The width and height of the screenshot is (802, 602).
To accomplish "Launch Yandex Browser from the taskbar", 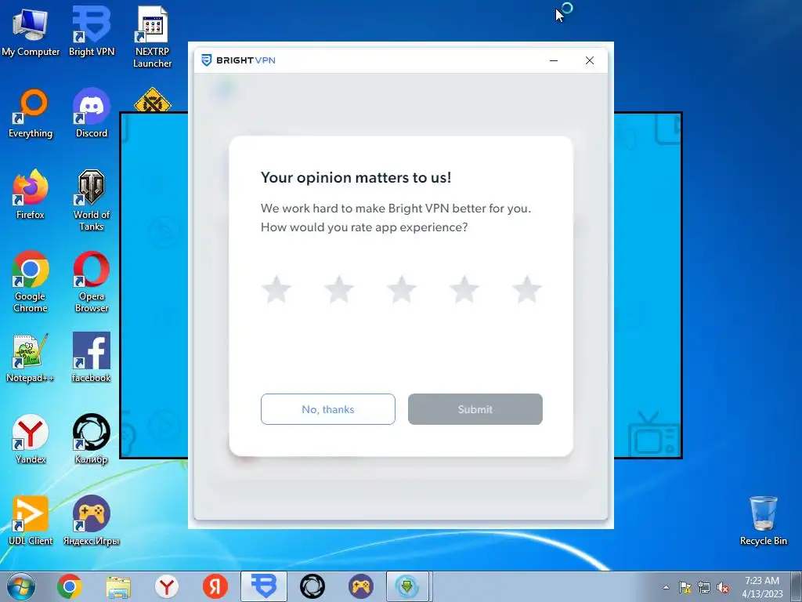I will [x=167, y=586].
